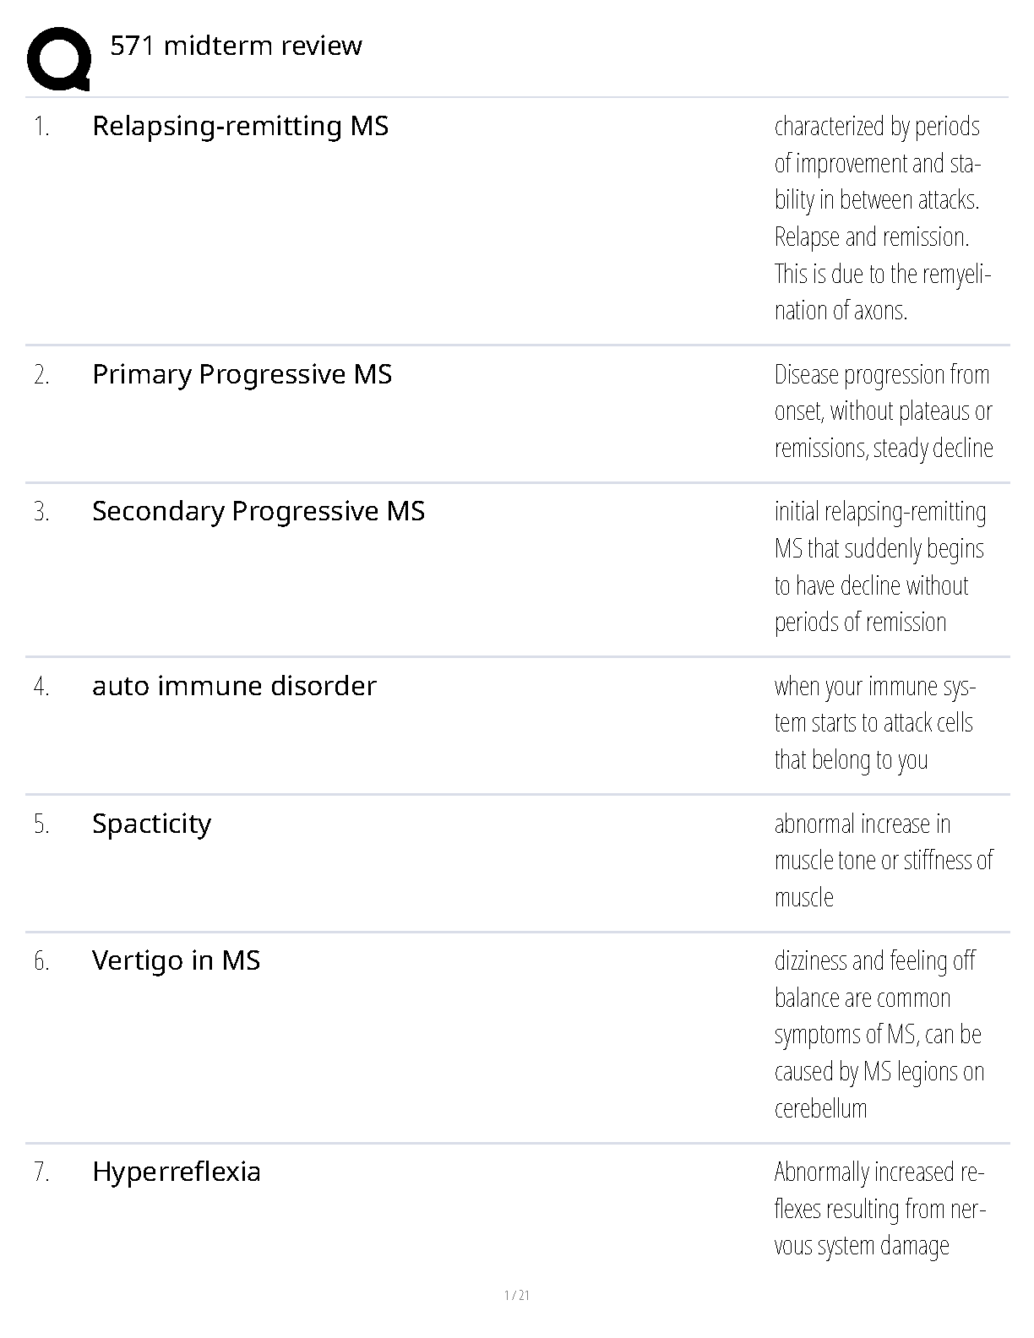This screenshot has width=1034, height=1338.
Task: Click item number 4 in the list
Action: coord(41,687)
